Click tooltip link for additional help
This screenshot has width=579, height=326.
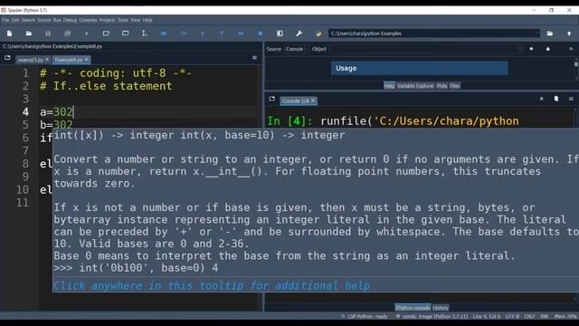pyautogui.click(x=212, y=285)
